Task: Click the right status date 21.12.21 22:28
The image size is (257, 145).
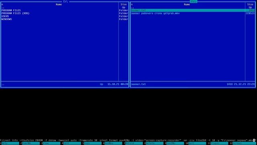Action: [245, 84]
